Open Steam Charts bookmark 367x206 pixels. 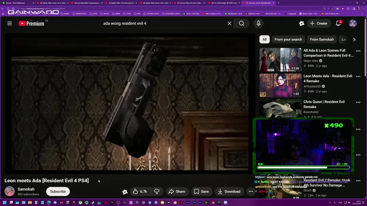(x=309, y=13)
